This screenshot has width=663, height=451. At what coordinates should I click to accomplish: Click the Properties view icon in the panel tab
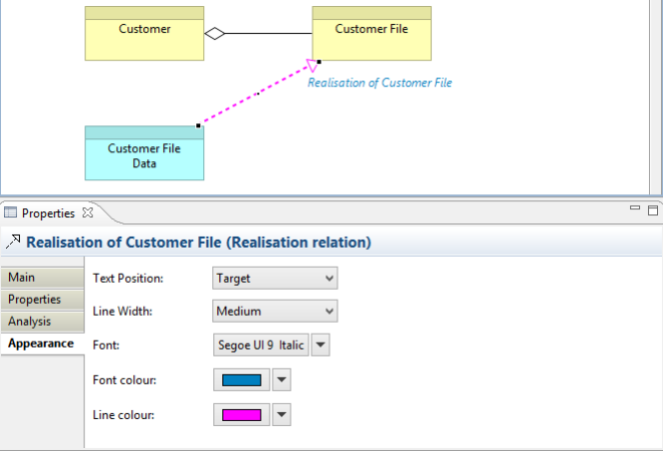(11, 212)
